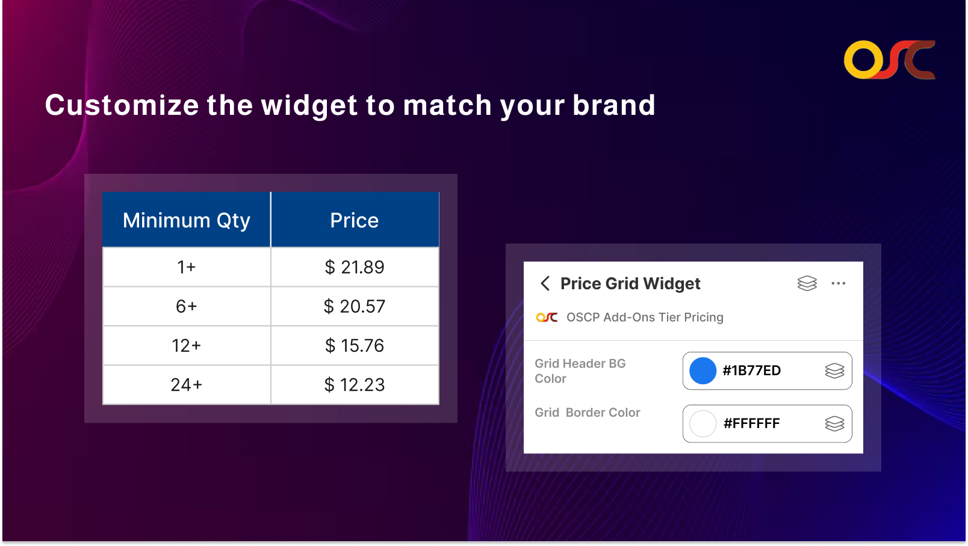Viewport: 968px width, 546px height.
Task: Click the #1B77ED hex value field
Action: 751,371
